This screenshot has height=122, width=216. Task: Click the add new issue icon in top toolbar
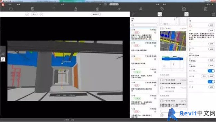click(11, 9)
